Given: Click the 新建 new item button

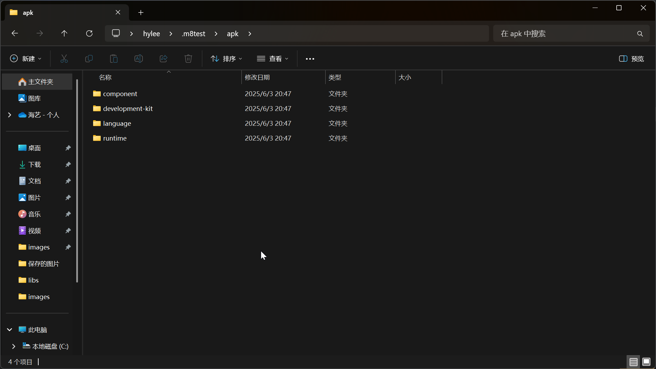Looking at the screenshot, I should point(26,59).
